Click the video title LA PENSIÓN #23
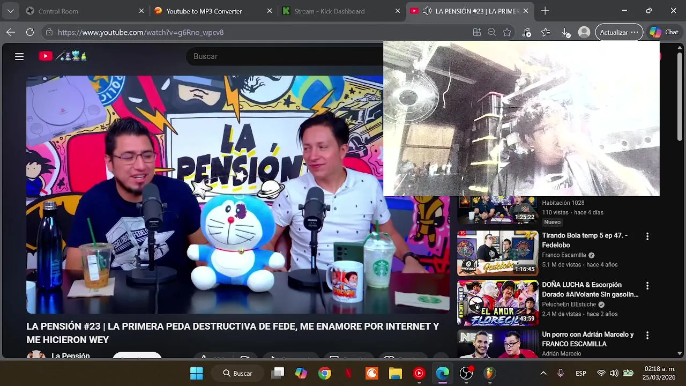The image size is (686, 386). 233,333
